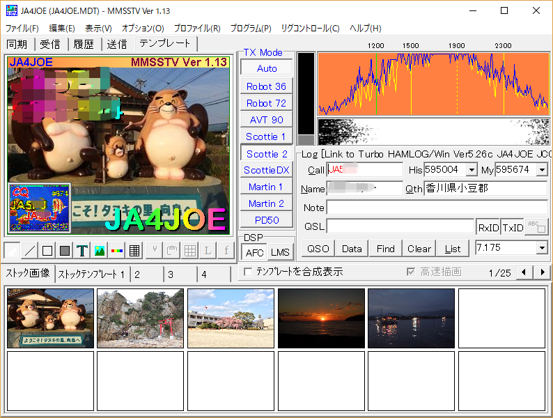Switch to the 送信 tab
The image size is (553, 418).
point(117,44)
